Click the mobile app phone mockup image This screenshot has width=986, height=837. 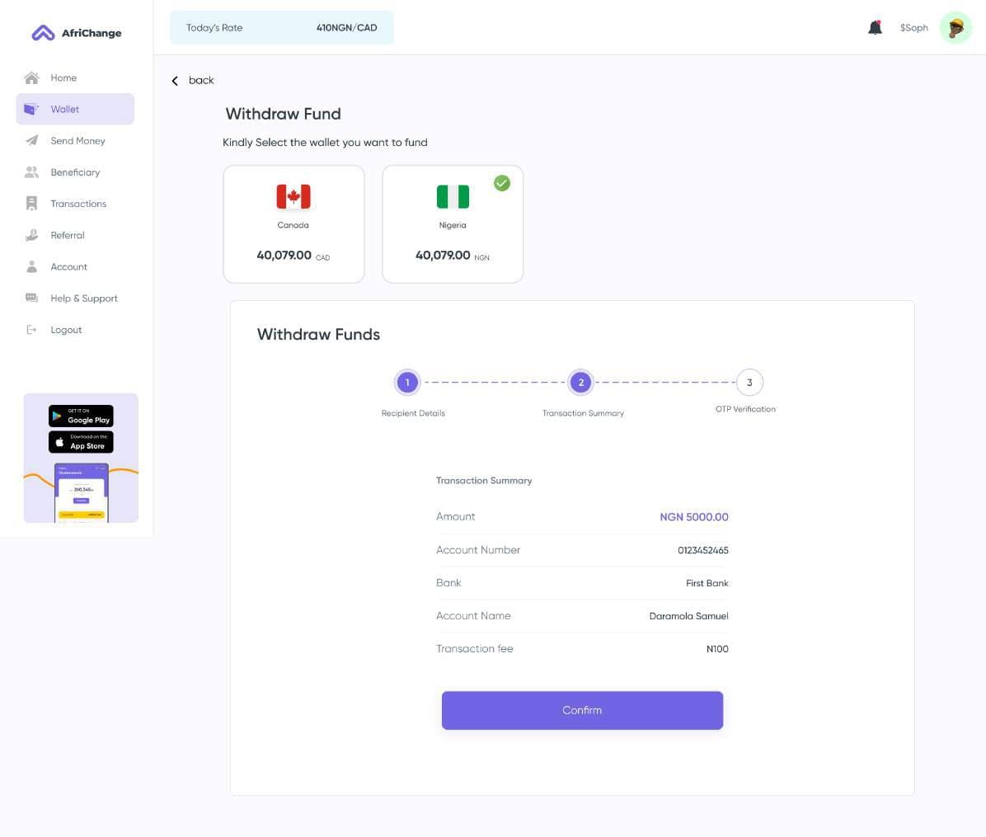pos(81,492)
